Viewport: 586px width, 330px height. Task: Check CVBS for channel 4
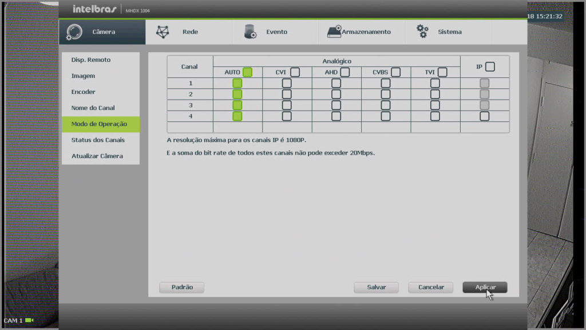pos(386,116)
